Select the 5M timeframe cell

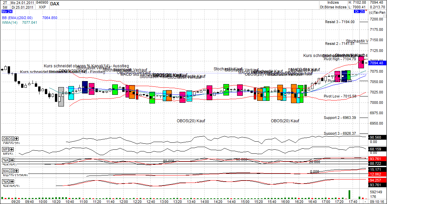tap(5, 7)
